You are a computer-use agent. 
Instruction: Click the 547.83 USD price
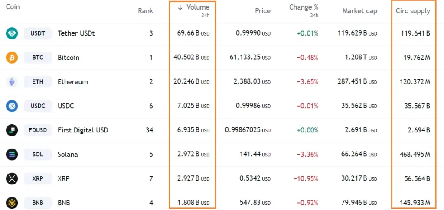click(x=255, y=203)
